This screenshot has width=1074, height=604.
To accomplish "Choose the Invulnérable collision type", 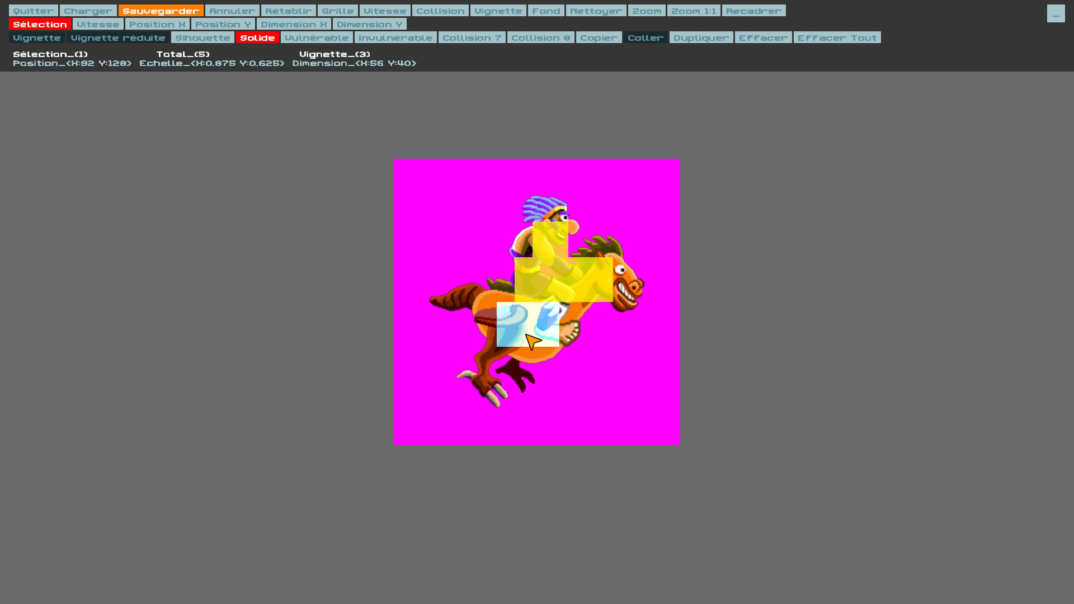I will point(395,37).
